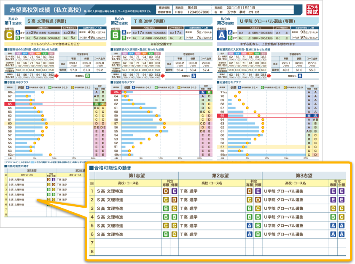This screenshot has height=264, width=355.
Task: Select the large C grade badge for 第1志望校
Action: (9, 35)
